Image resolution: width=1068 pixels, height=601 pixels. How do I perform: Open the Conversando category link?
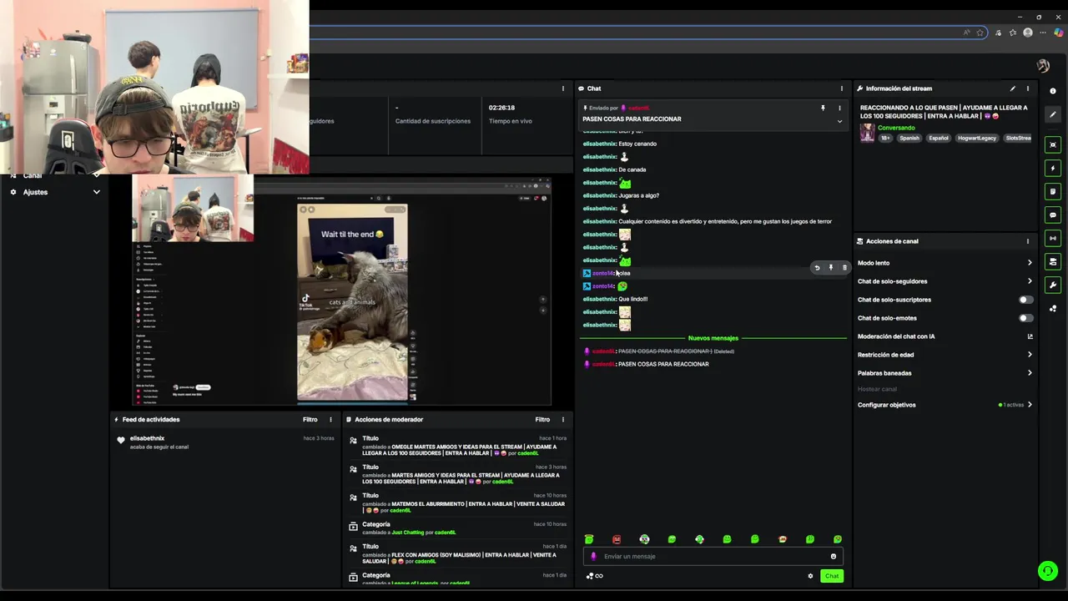point(896,128)
